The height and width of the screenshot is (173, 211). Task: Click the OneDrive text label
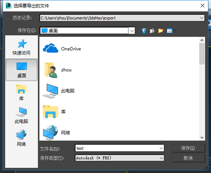pyautogui.click(x=71, y=49)
